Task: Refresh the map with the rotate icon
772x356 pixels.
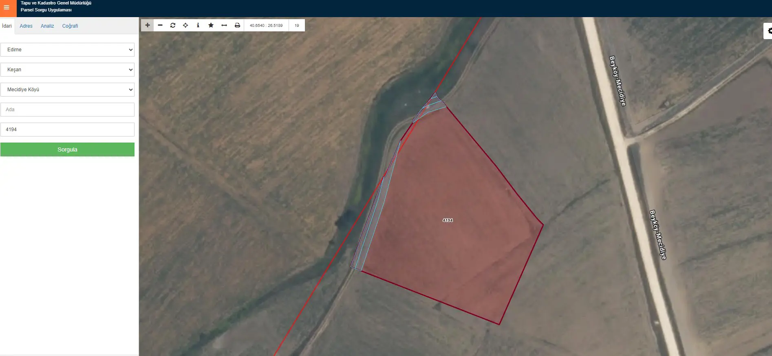Action: (173, 25)
